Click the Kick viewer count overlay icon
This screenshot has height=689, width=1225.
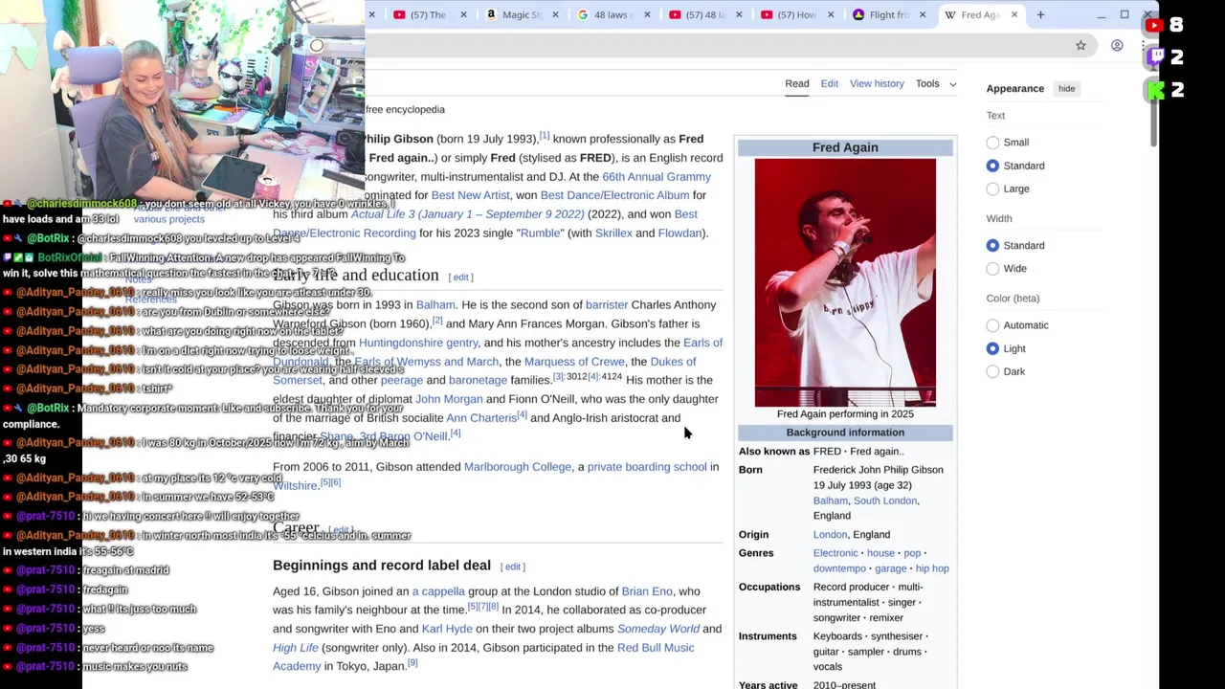1156,90
